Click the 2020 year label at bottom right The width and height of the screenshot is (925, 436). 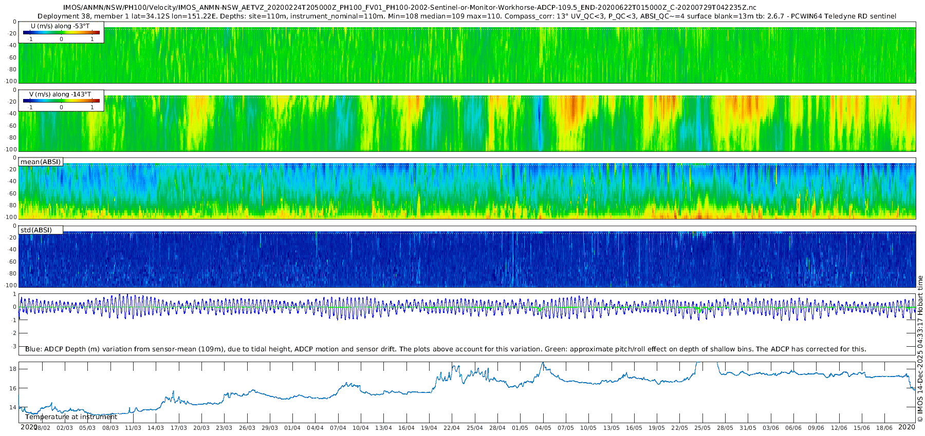tap(906, 427)
